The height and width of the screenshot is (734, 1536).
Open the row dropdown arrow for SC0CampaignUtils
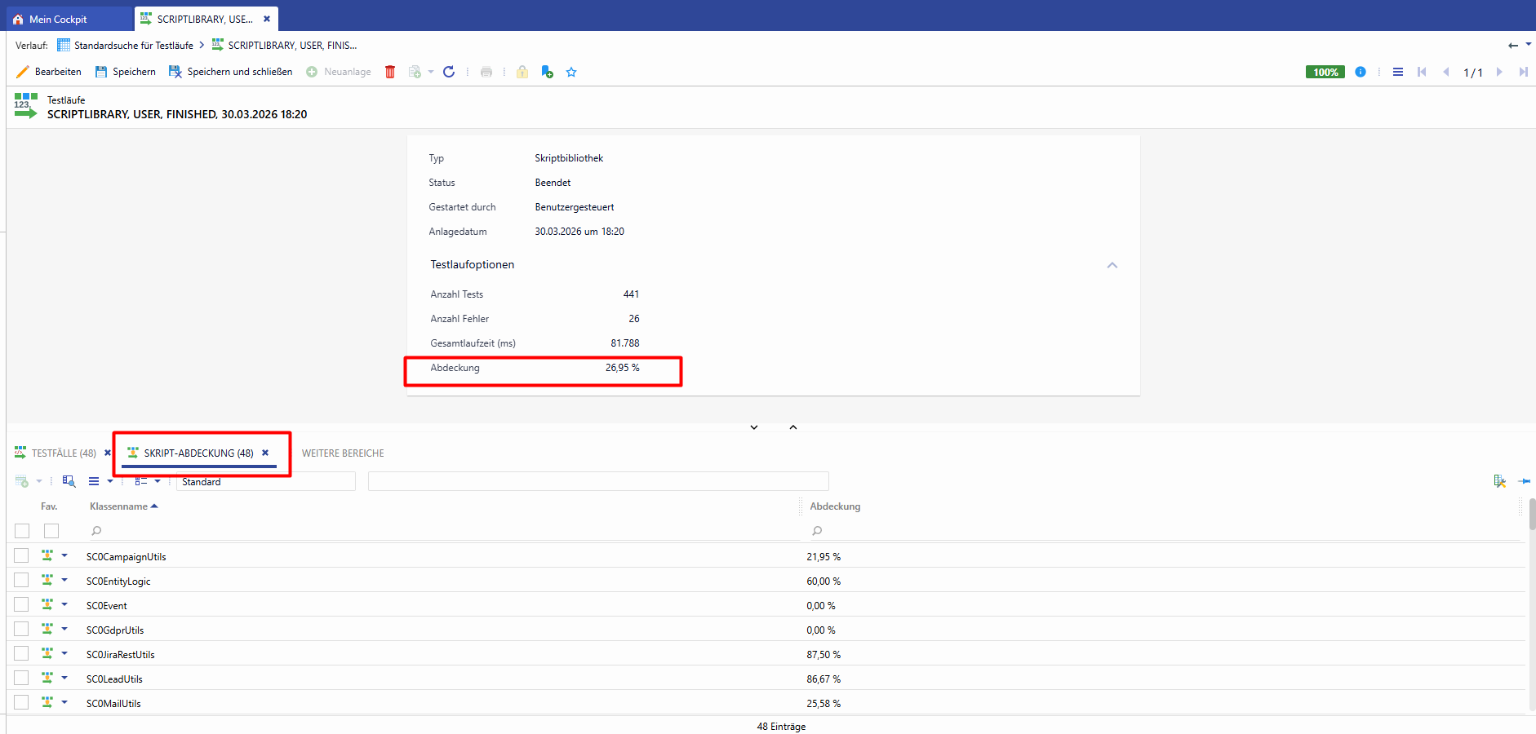[x=64, y=555]
